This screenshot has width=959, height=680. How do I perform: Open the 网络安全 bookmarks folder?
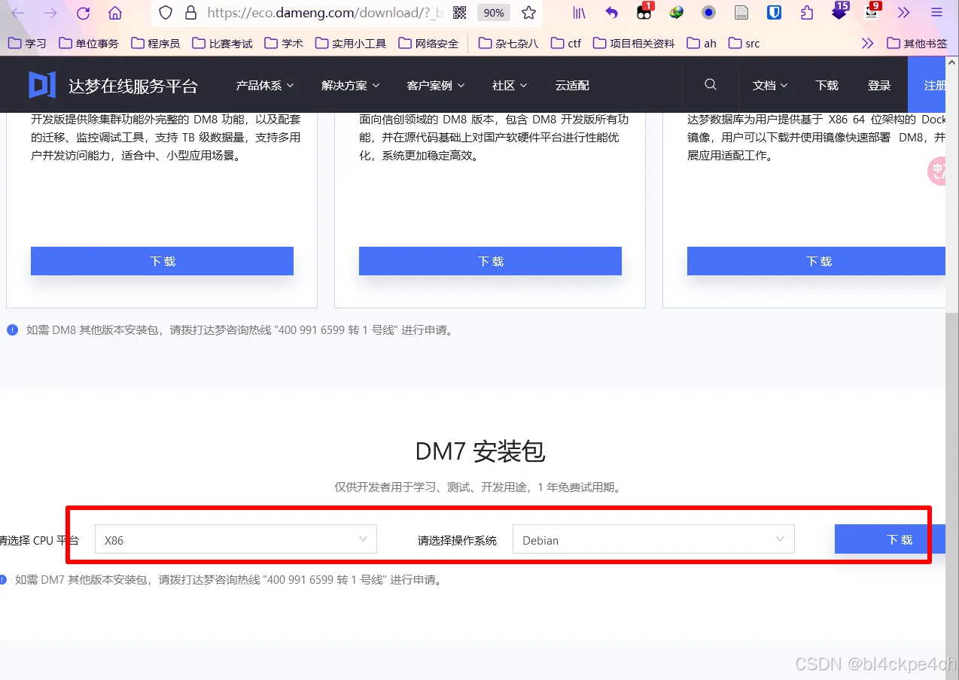(428, 44)
